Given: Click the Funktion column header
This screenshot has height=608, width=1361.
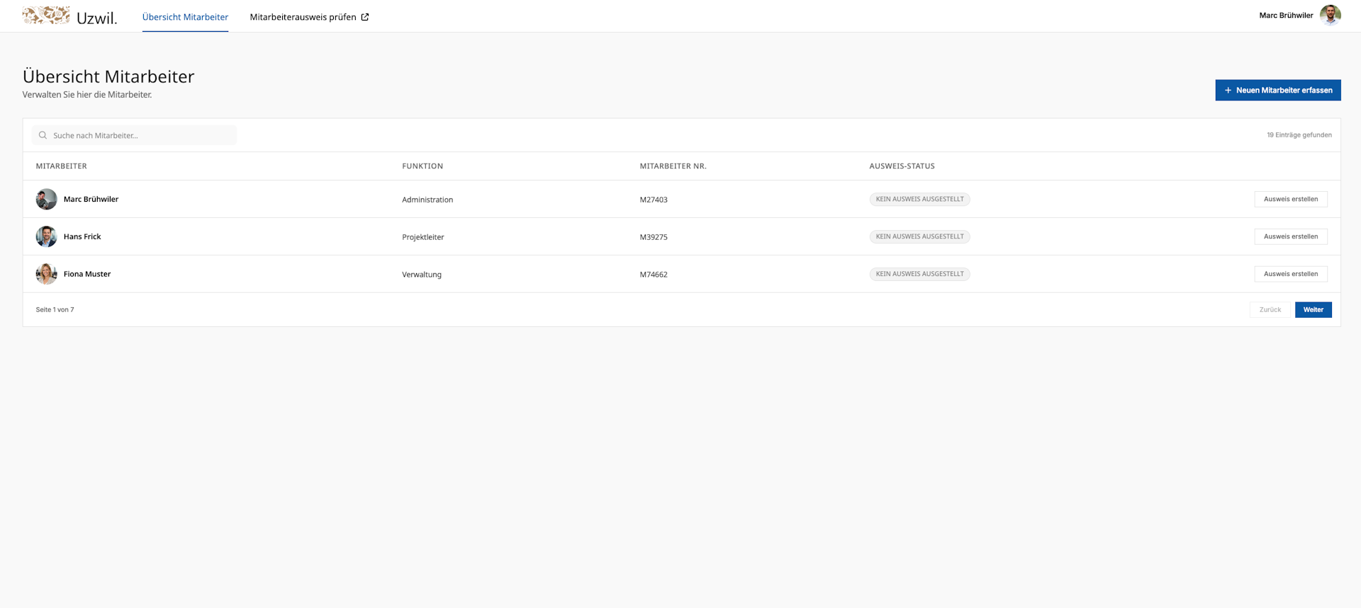Looking at the screenshot, I should click(x=422, y=166).
